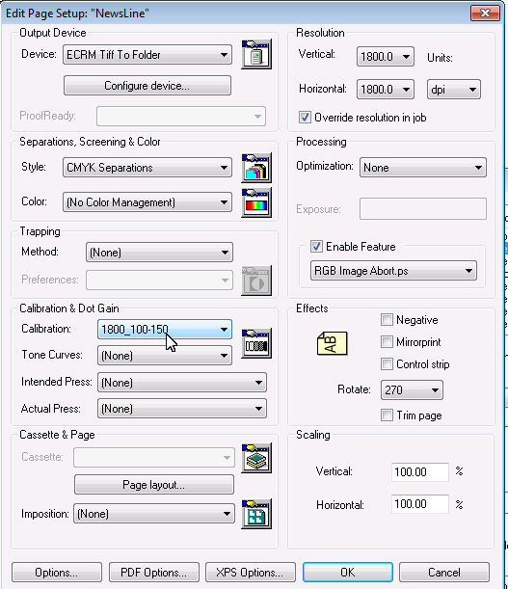Viewport: 508px width, 589px height.
Task: Toggle Override resolution in job checkbox
Action: [305, 118]
